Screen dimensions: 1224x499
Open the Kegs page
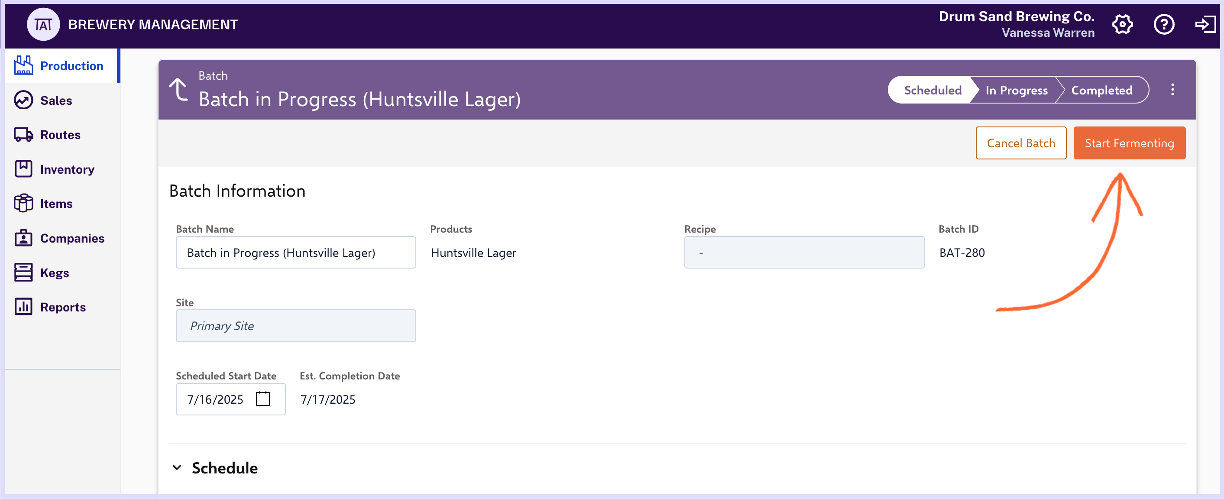point(62,273)
